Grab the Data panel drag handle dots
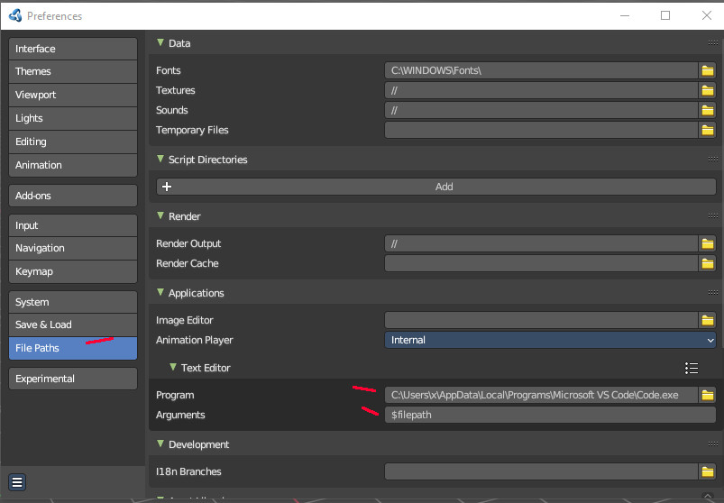This screenshot has height=503, width=724. coord(712,43)
